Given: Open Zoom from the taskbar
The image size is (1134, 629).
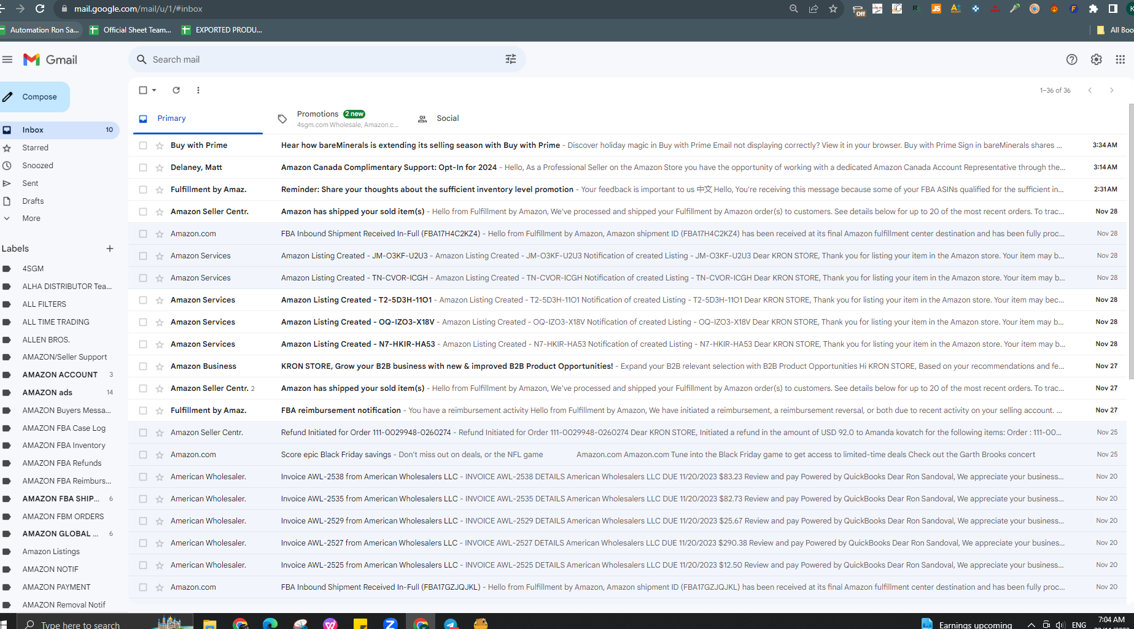Looking at the screenshot, I should (390, 623).
